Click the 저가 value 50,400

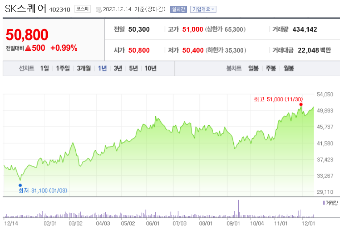click(x=193, y=50)
